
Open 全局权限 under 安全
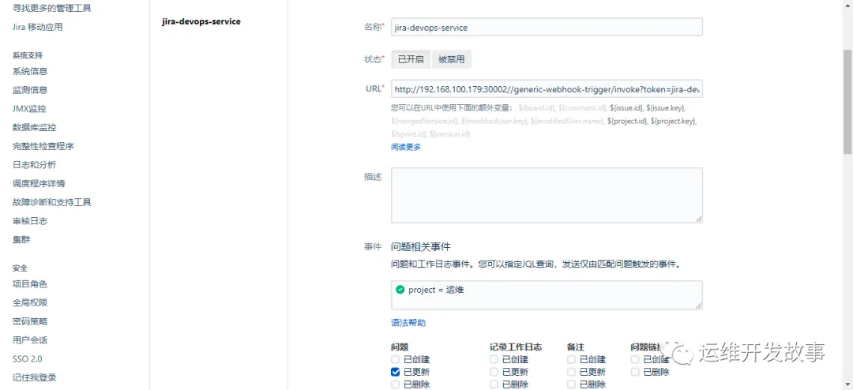[x=30, y=302]
